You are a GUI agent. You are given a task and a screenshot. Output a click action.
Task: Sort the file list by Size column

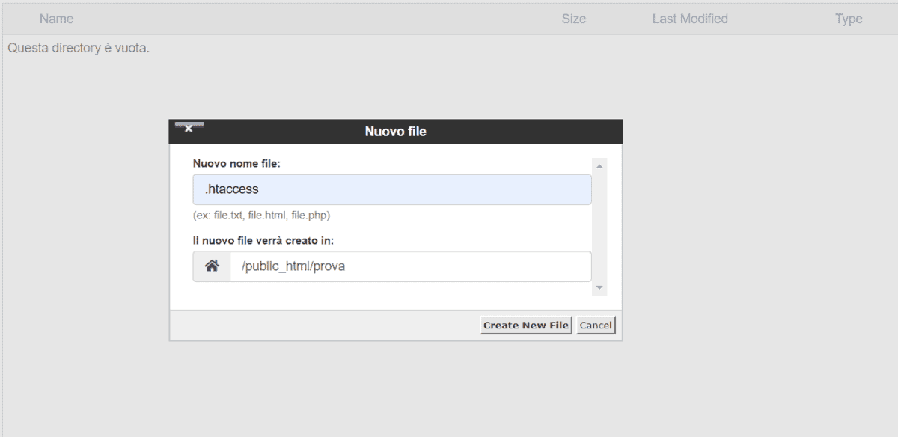pyautogui.click(x=573, y=19)
